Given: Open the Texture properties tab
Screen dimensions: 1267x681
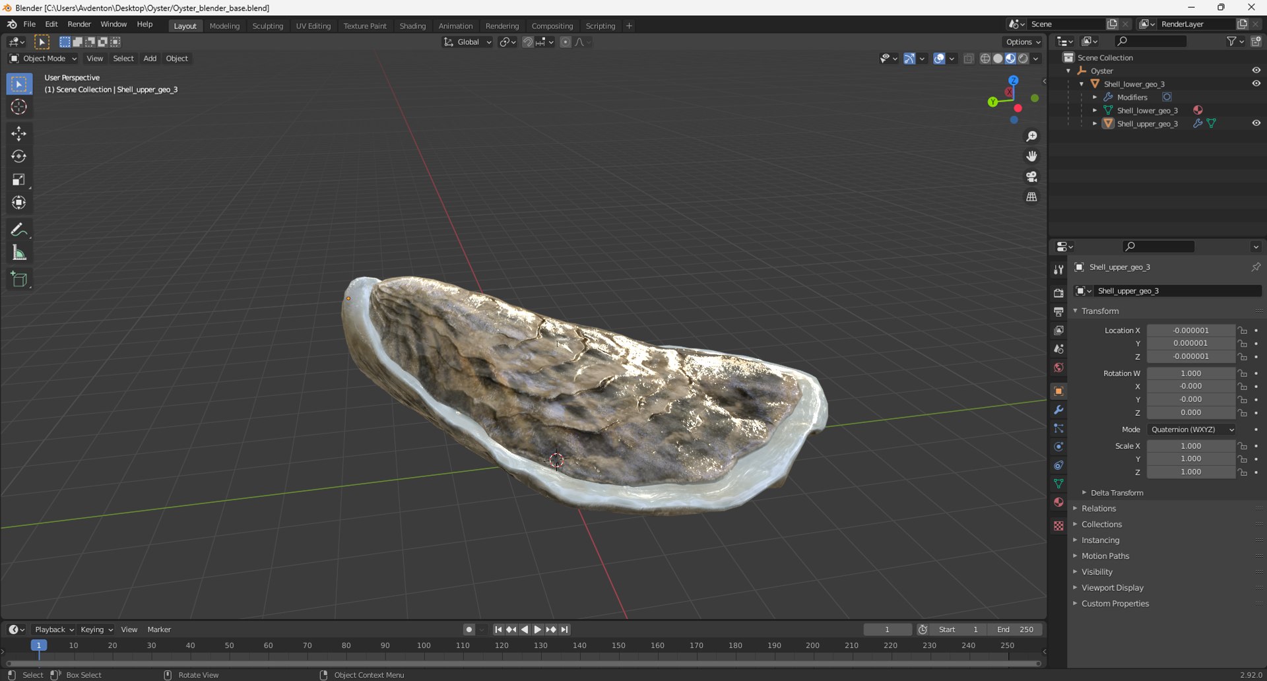Looking at the screenshot, I should (1058, 526).
